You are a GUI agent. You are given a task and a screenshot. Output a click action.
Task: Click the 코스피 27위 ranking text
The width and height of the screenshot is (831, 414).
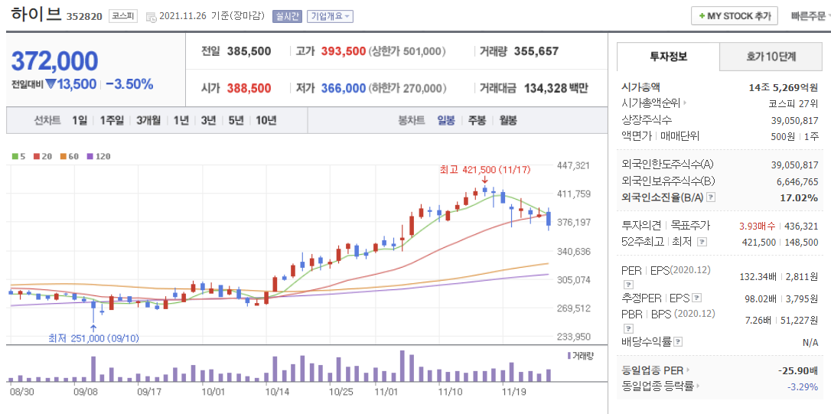[794, 103]
